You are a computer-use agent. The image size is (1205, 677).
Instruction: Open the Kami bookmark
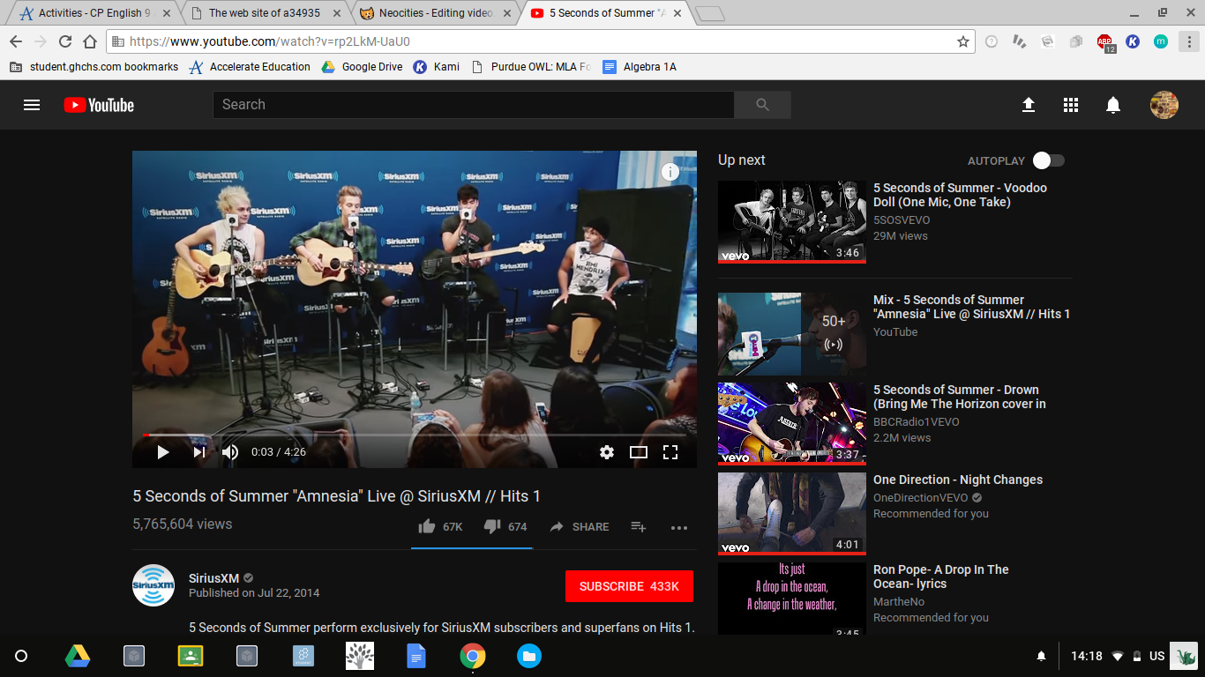[437, 67]
